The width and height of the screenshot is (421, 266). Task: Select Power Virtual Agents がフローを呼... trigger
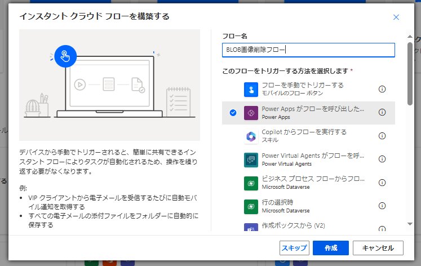[308, 159]
